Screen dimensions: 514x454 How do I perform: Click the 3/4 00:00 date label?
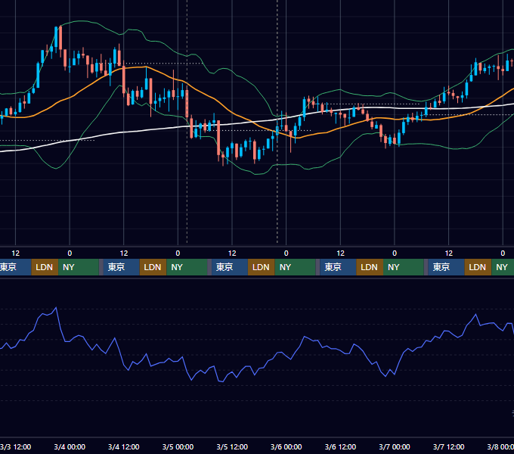pos(70,446)
